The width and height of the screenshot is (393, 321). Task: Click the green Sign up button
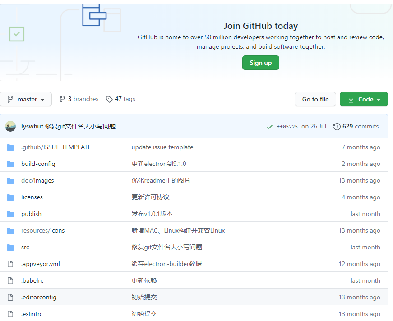tap(260, 63)
